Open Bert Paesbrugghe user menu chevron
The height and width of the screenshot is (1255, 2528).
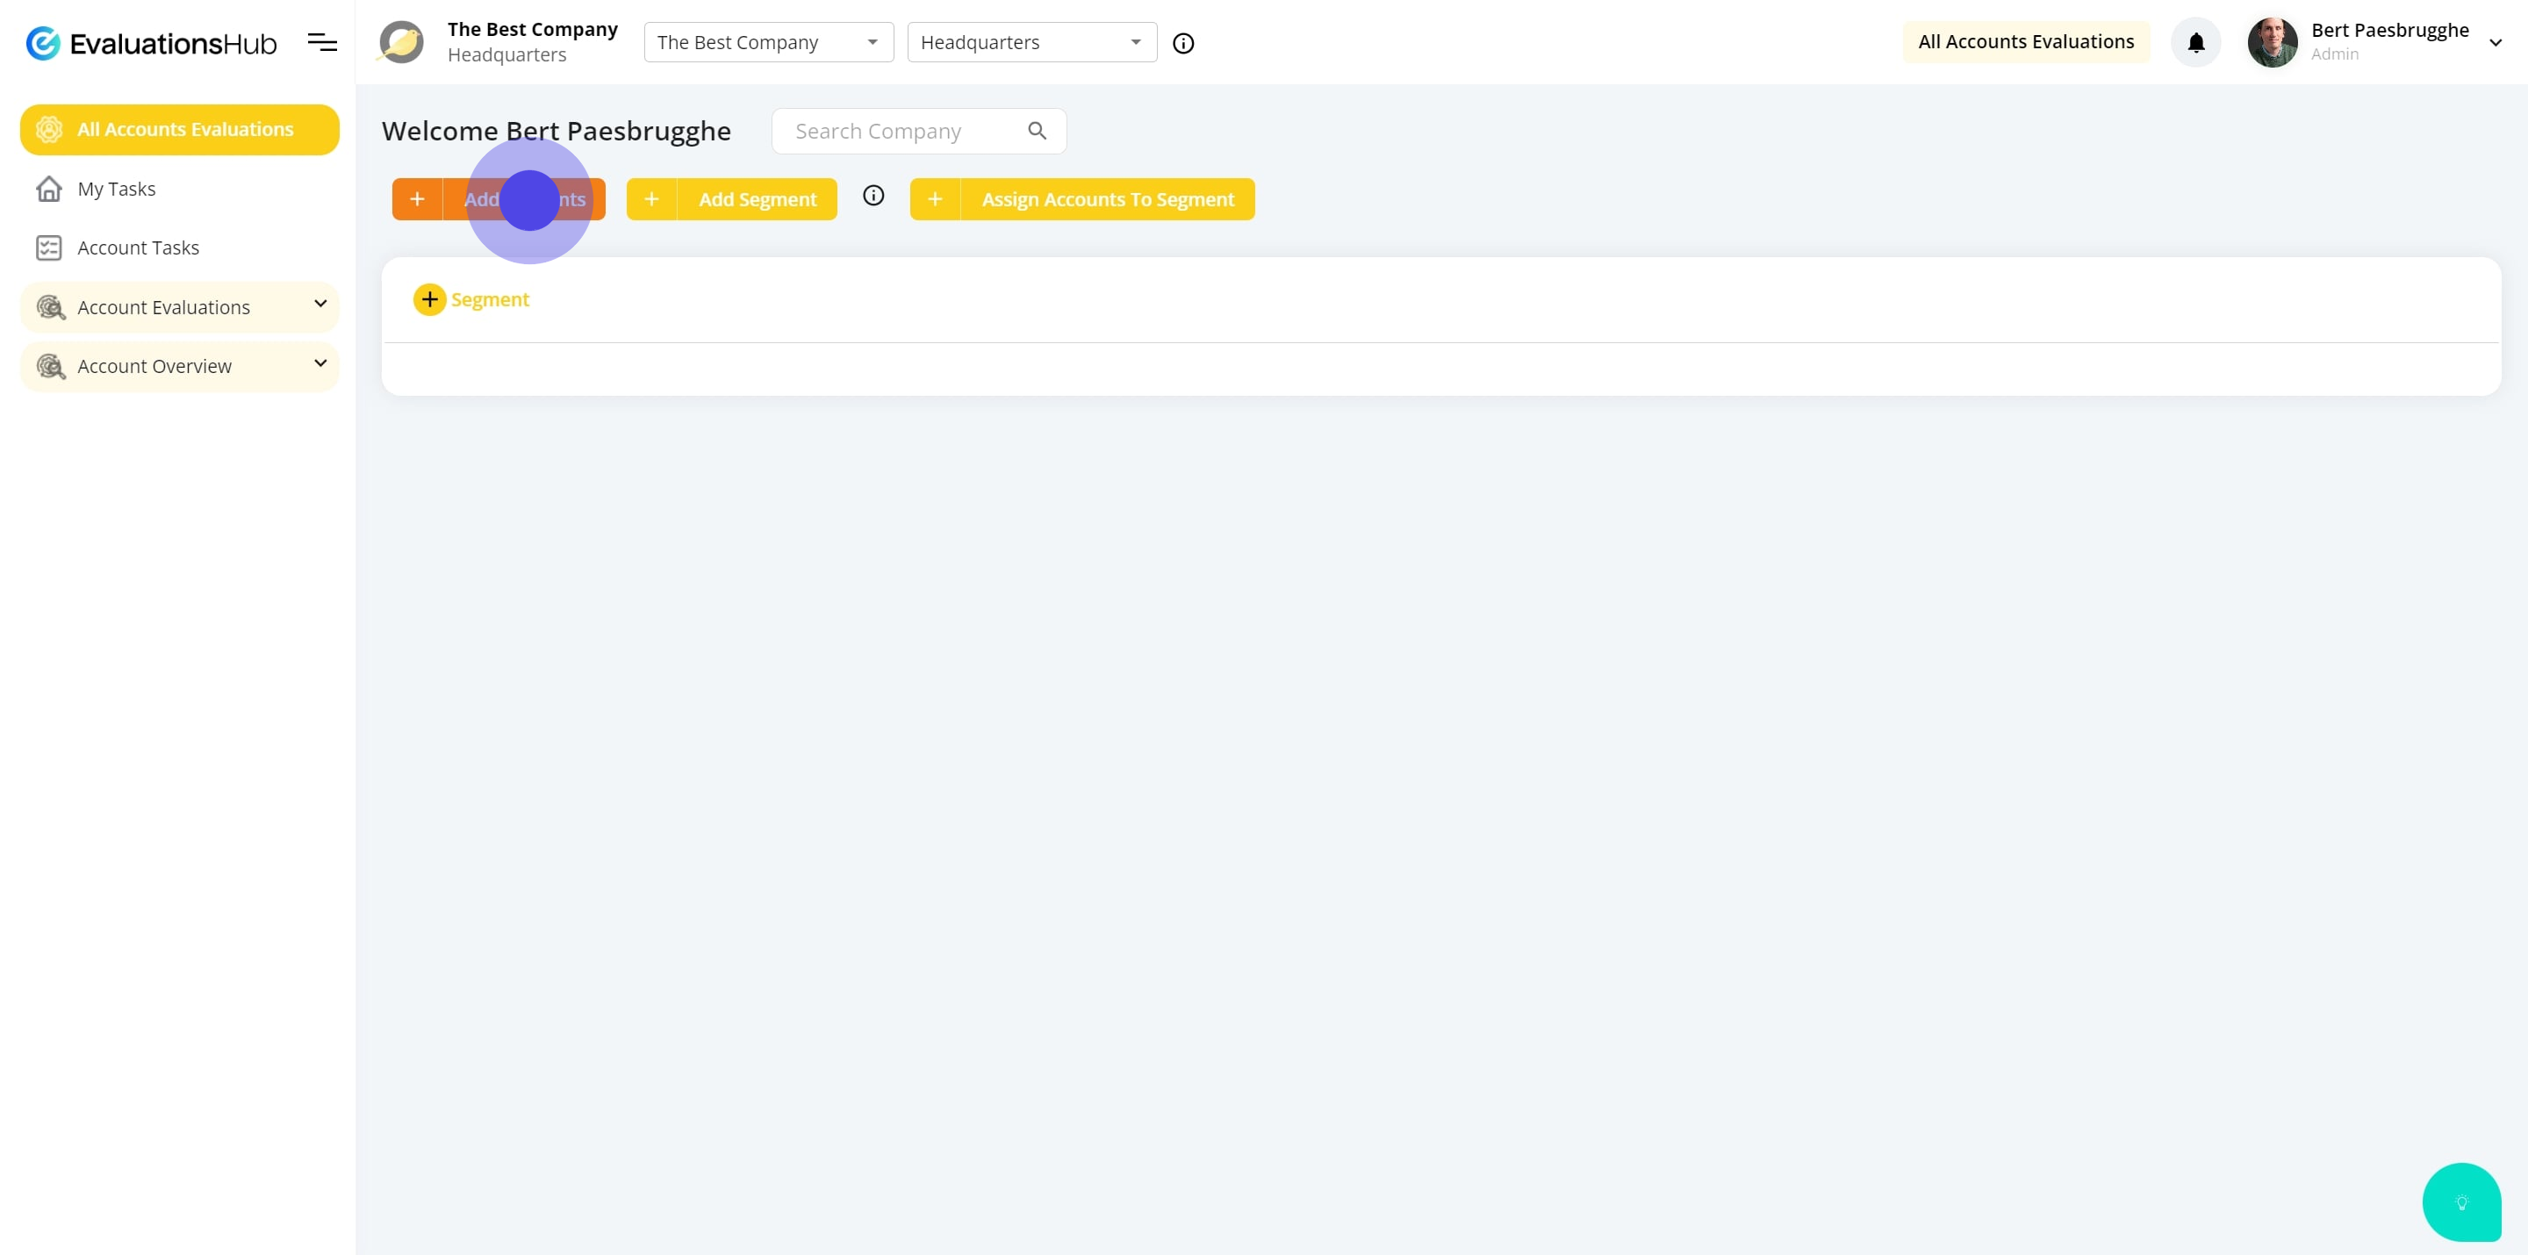coord(2495,42)
